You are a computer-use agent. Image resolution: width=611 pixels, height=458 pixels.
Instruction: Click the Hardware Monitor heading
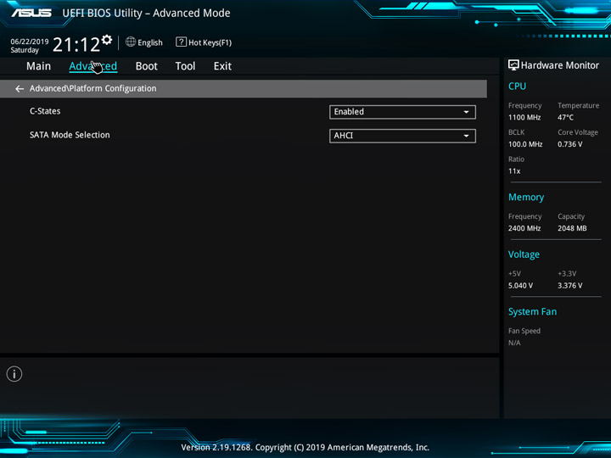coord(560,65)
